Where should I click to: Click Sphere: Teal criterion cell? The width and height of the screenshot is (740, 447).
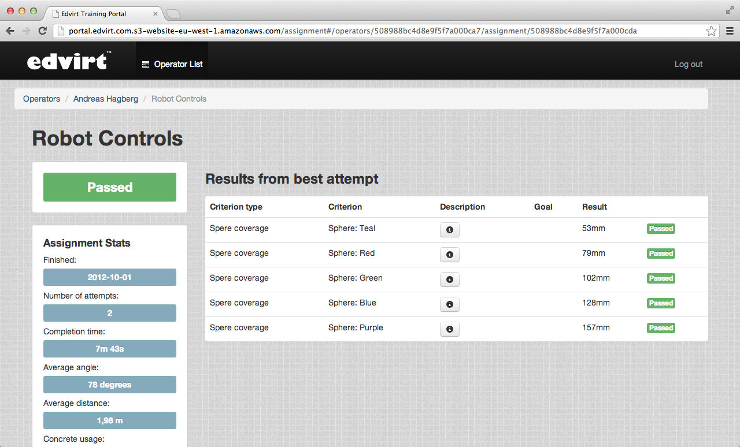[351, 228]
